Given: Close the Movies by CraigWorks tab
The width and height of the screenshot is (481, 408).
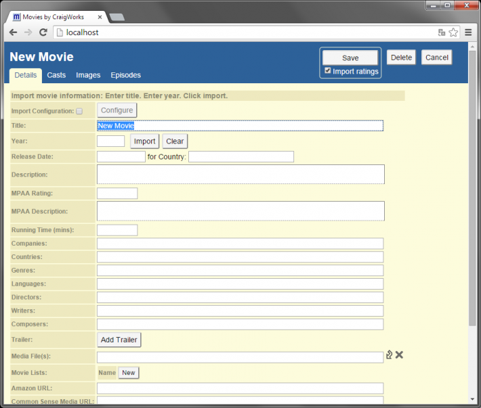Looking at the screenshot, I should (x=100, y=17).
